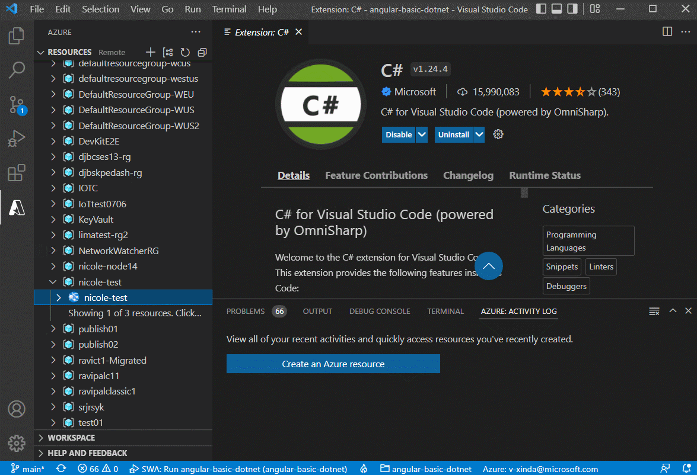Toggle the primary side bar layout
The height and width of the screenshot is (475, 697).
tap(541, 9)
